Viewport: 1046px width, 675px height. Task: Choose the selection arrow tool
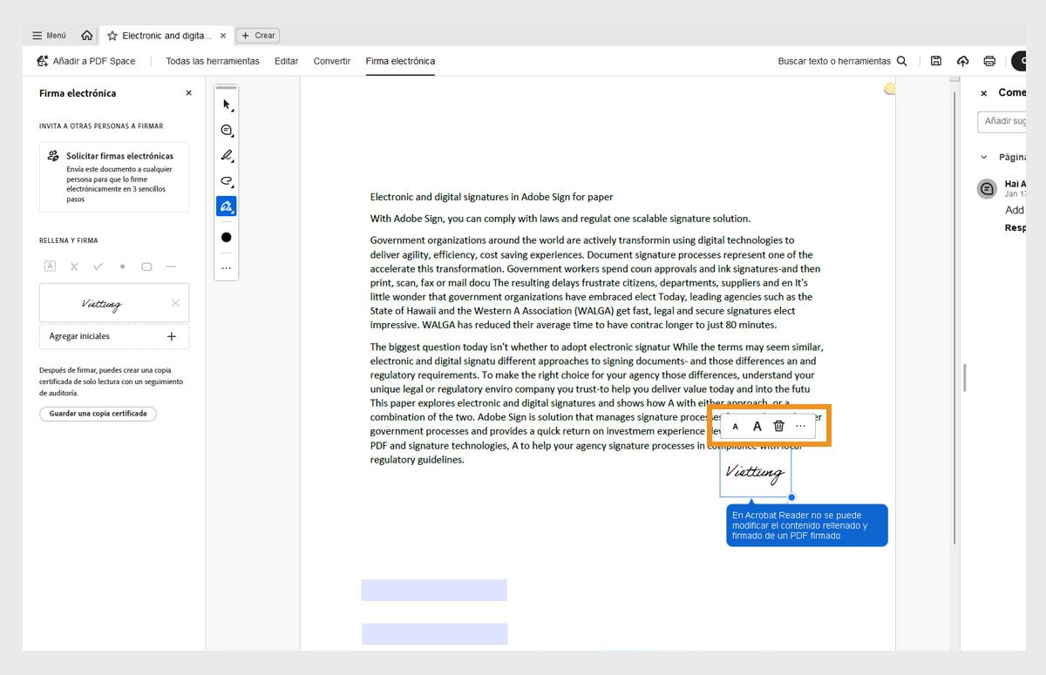pos(226,105)
